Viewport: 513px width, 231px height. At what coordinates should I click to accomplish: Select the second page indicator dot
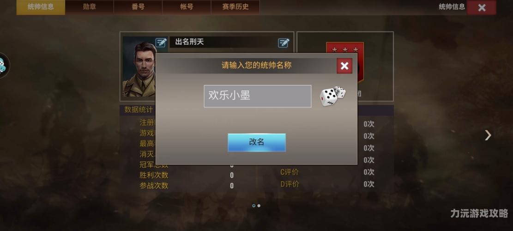pos(259,206)
